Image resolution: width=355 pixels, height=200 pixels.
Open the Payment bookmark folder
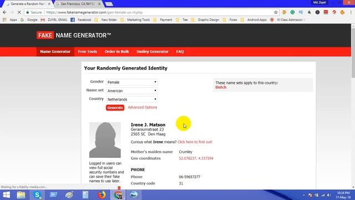tap(163, 20)
